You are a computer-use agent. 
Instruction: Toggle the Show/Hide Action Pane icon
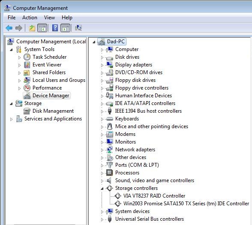[65, 28]
